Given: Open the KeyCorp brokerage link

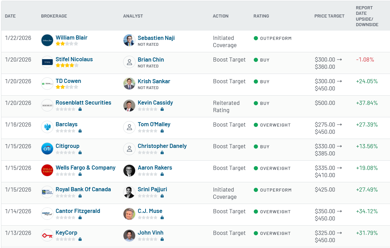Looking at the screenshot, I should pyautogui.click(x=67, y=233).
